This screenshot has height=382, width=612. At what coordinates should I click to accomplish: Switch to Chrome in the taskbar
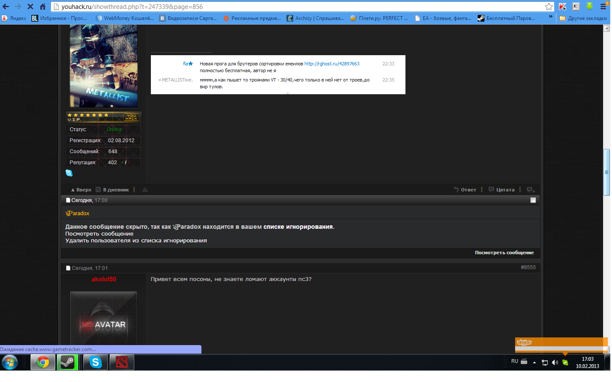(42, 362)
